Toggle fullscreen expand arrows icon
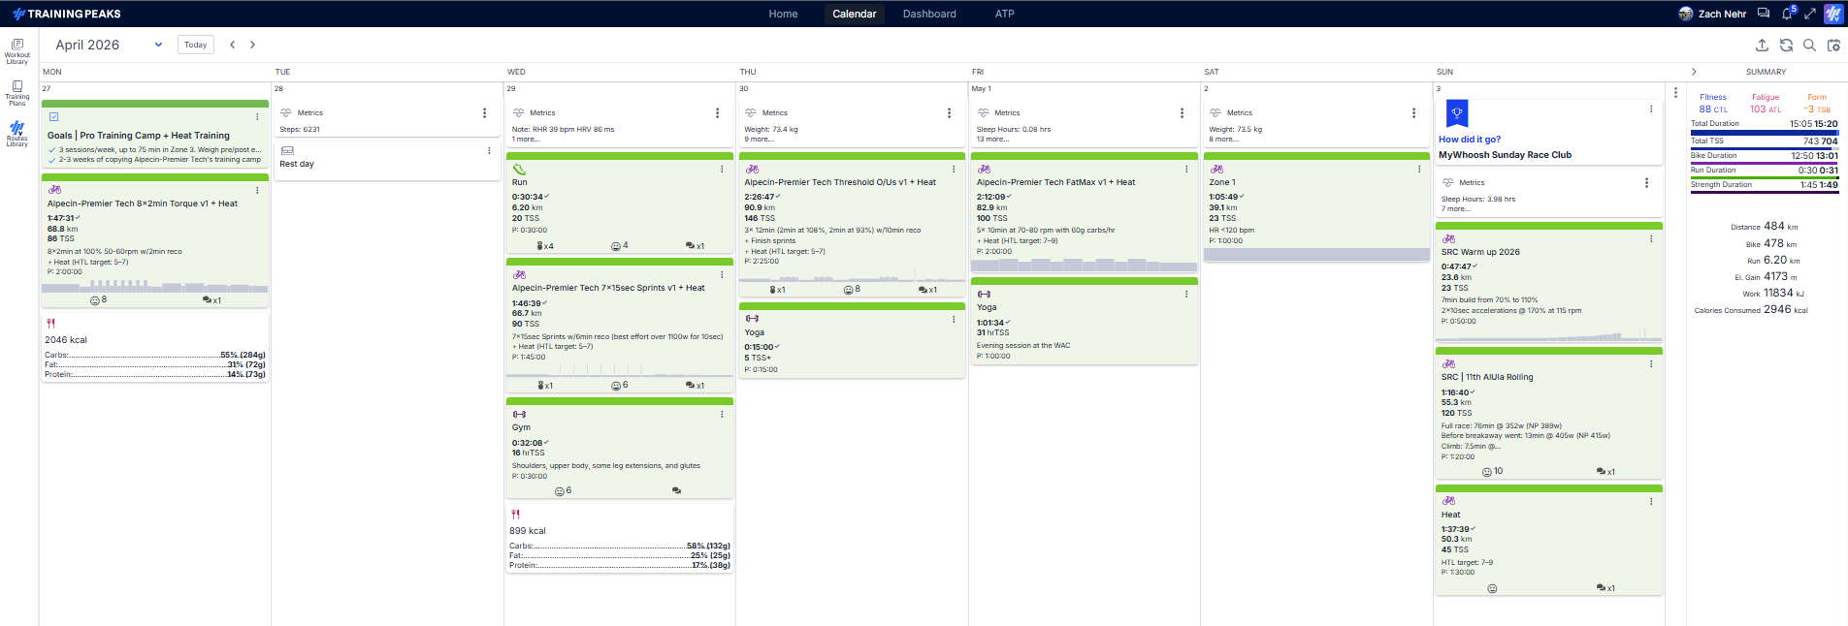1848x626 pixels. [1810, 14]
